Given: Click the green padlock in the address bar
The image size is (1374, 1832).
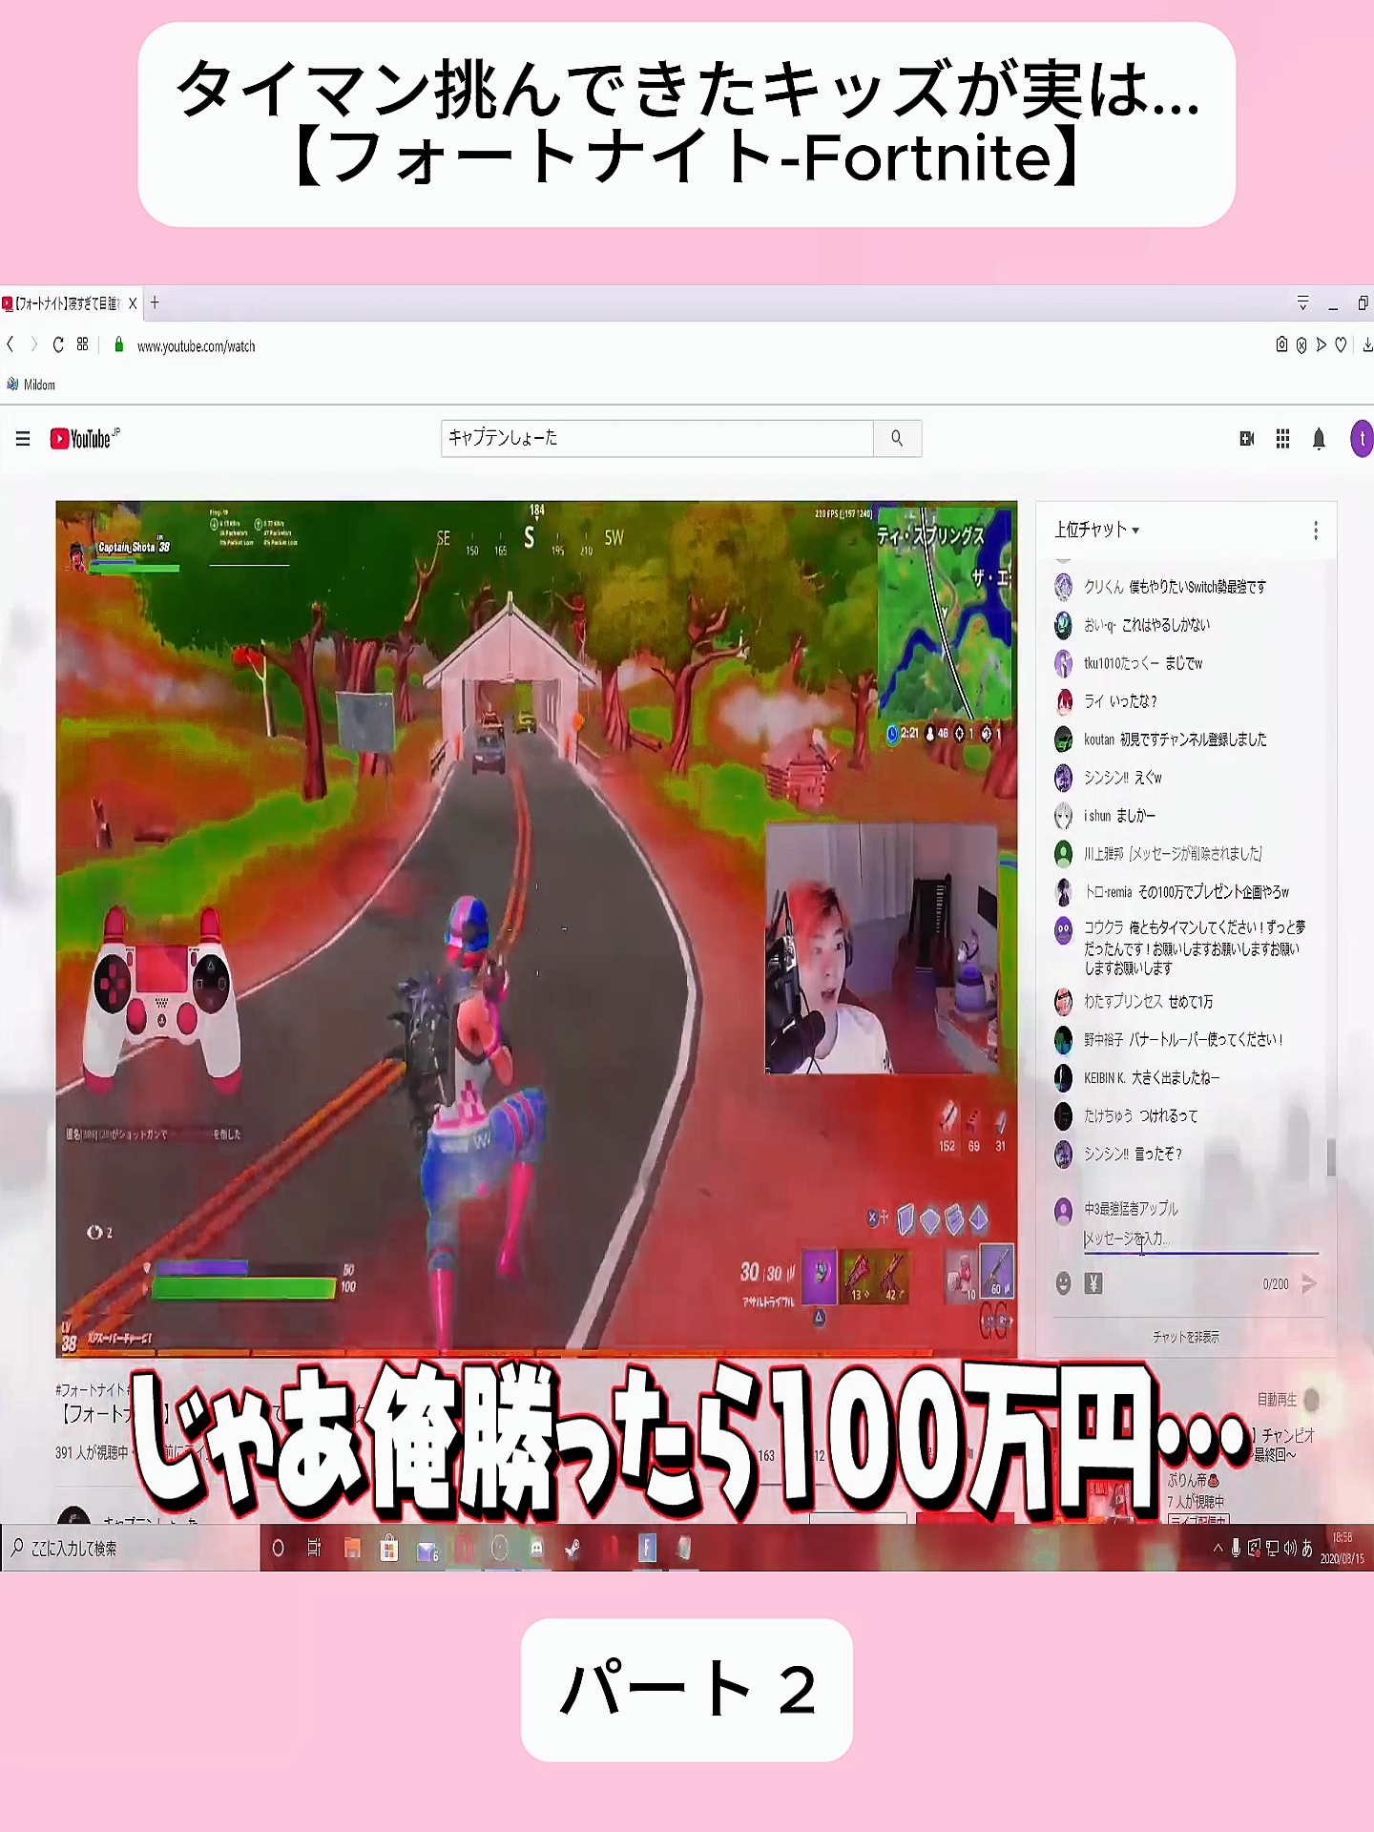Looking at the screenshot, I should click(118, 345).
